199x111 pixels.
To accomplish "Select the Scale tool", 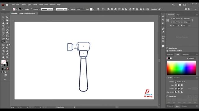I will tap(7, 36).
